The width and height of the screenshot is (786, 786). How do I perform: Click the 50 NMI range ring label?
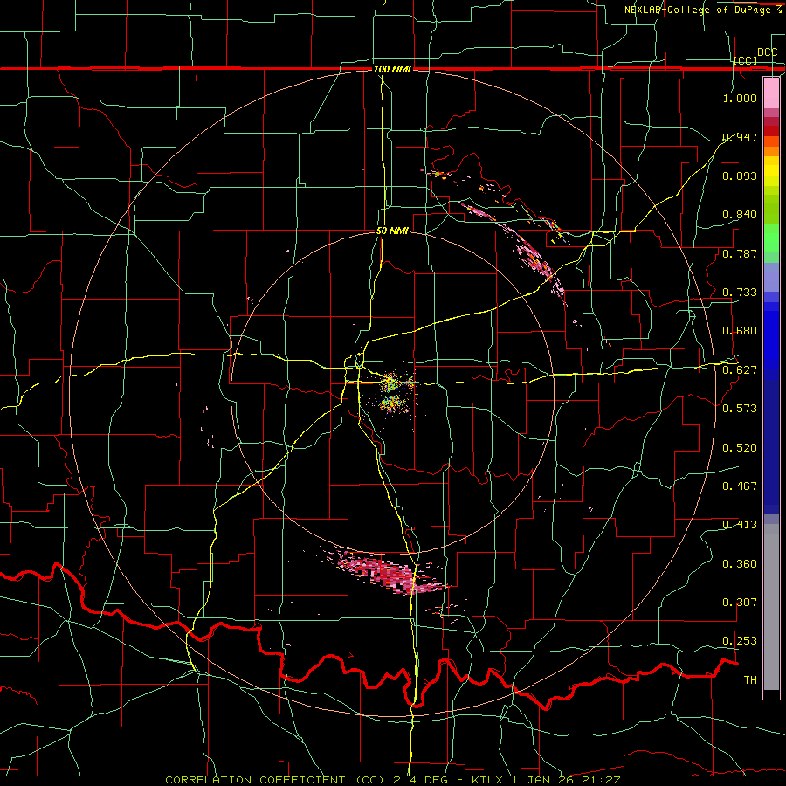tap(392, 231)
